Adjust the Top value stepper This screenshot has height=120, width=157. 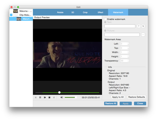[x=128, y=48]
